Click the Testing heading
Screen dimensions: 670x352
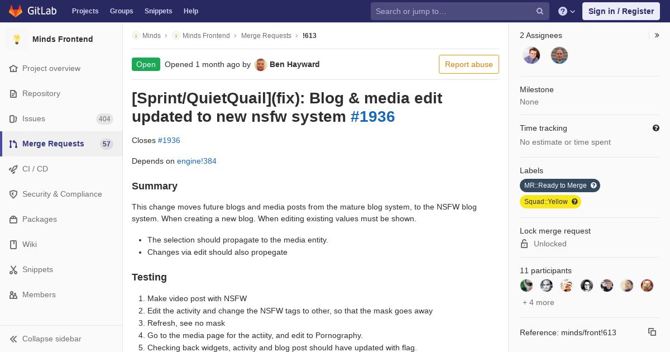(x=149, y=277)
